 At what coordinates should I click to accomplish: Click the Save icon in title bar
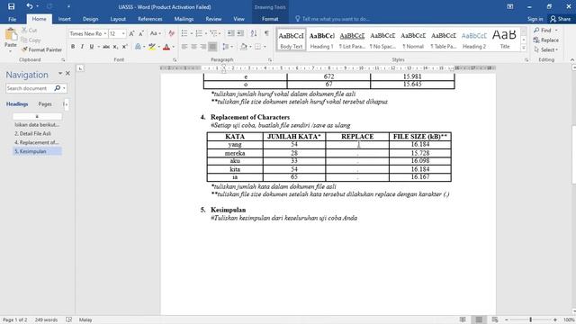(x=12, y=6)
